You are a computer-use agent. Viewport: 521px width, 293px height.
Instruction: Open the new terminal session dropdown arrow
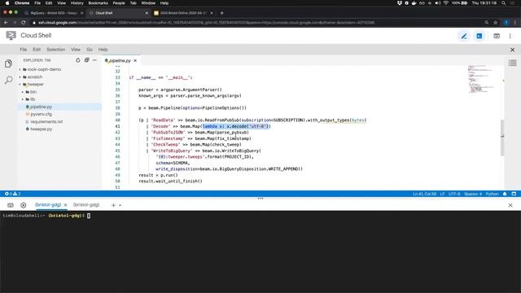coord(120,205)
